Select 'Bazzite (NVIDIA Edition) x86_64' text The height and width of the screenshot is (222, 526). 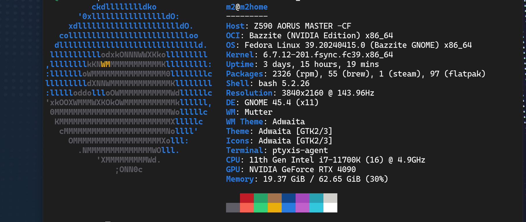click(x=321, y=36)
